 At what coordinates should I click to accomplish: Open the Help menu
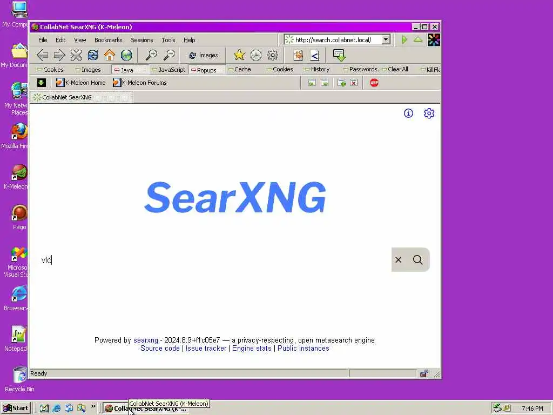tap(190, 40)
